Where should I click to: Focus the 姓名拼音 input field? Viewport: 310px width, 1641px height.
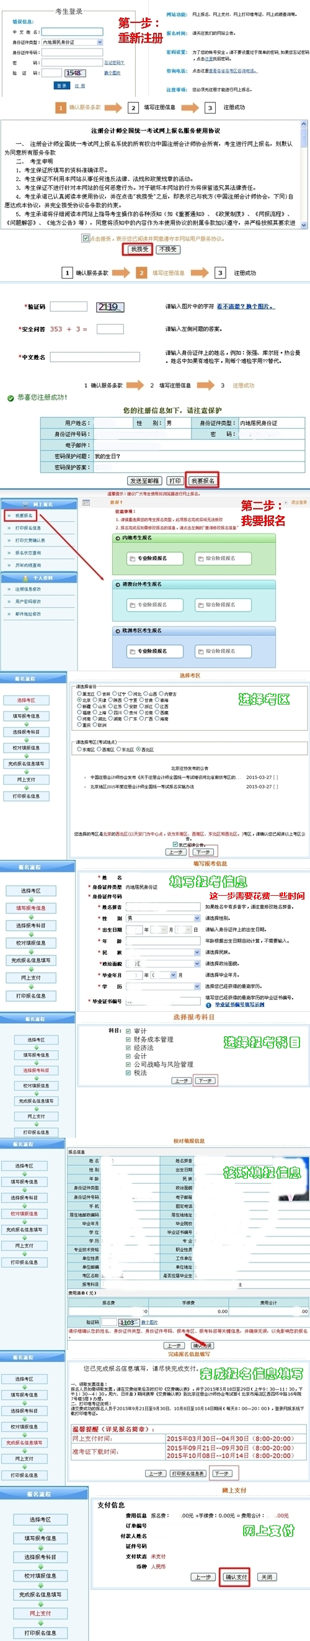163,906
